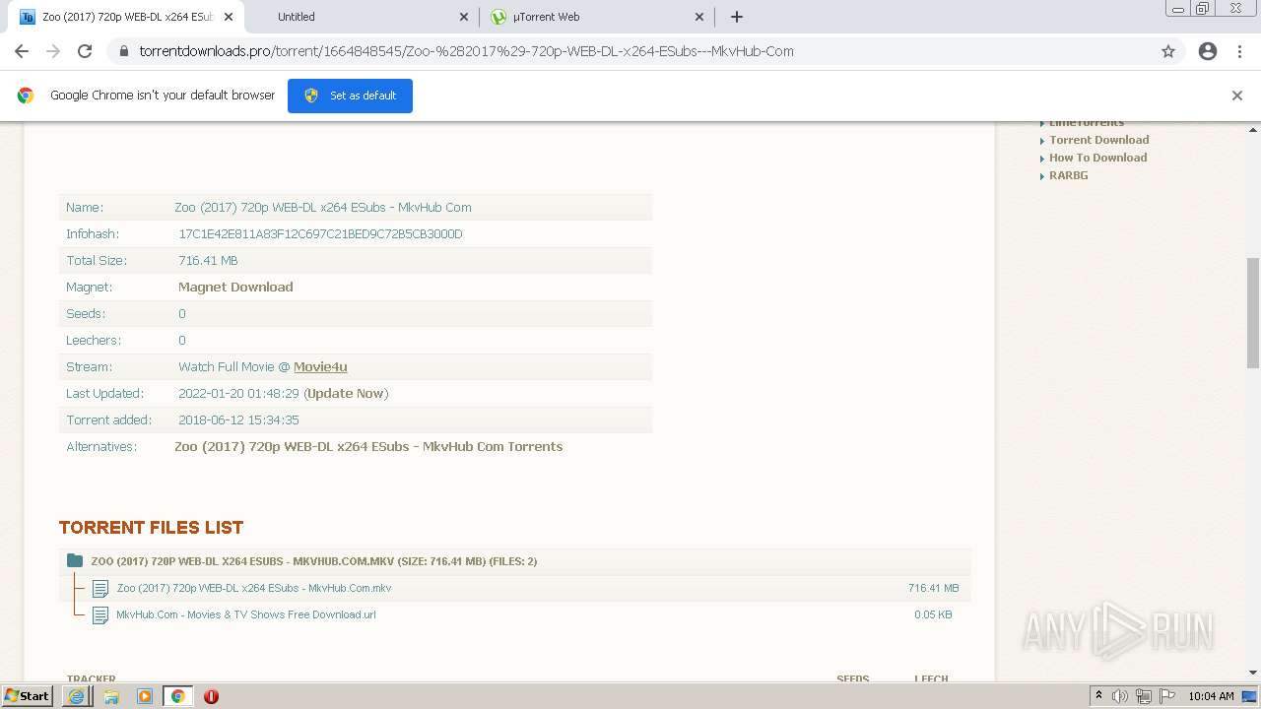The image size is (1261, 709).
Task: Select the Zoo (2017) 720p tab
Action: (x=126, y=17)
